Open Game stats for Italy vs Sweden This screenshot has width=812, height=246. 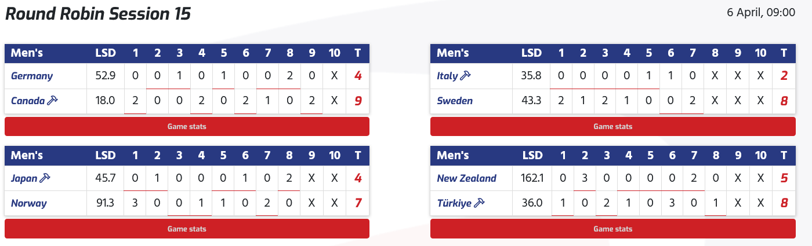click(612, 126)
